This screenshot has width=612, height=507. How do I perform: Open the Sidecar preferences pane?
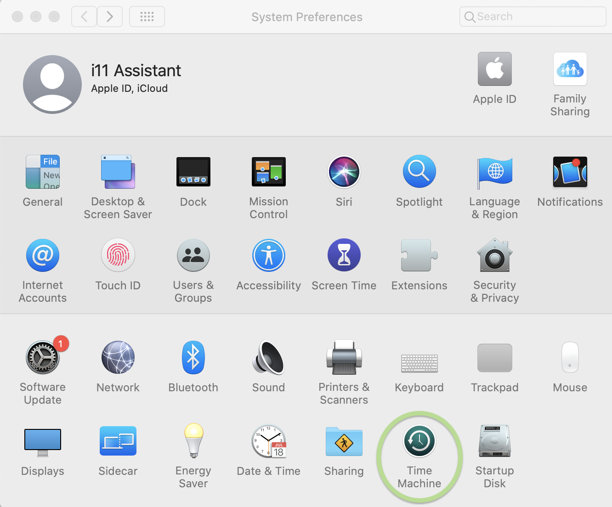pos(118,441)
